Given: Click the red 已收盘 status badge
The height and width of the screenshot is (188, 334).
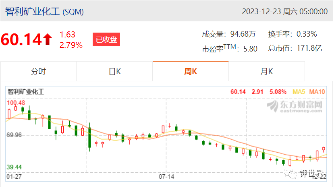Looking at the screenshot, I should click(106, 39).
